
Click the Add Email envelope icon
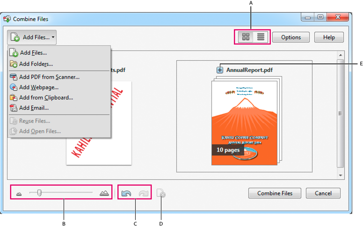[x=14, y=108]
